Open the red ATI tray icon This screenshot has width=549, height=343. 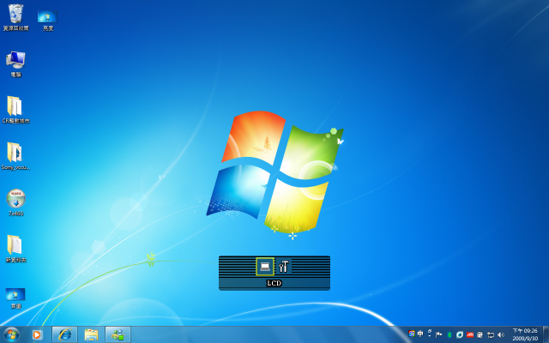(470, 335)
